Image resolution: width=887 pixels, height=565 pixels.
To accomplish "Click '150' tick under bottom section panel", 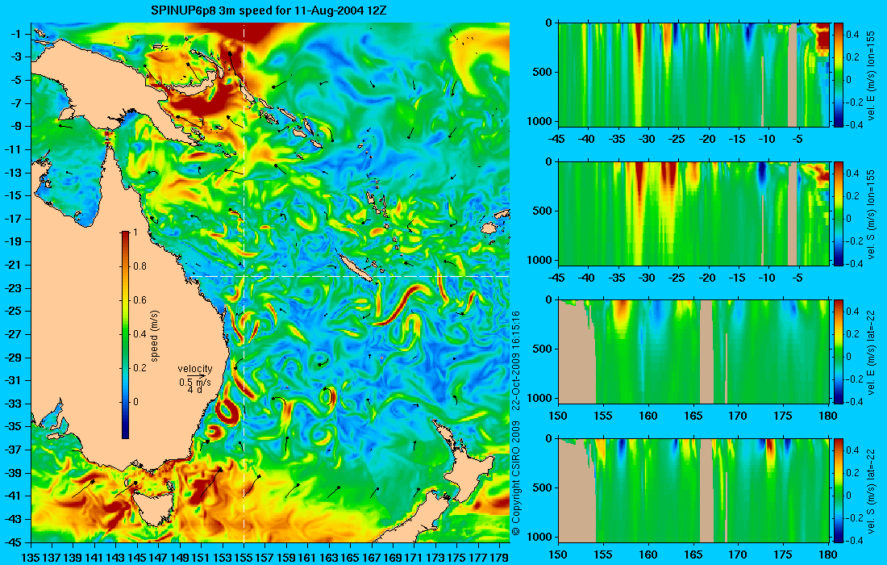I will coord(558,555).
